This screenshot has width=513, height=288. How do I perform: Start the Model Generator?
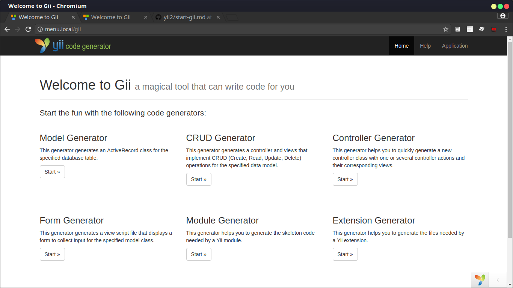52,172
